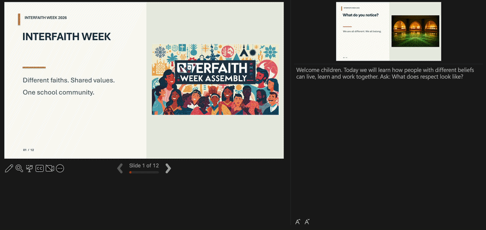Click 'One school community.' text on slide
This screenshot has width=486, height=230.
point(58,92)
